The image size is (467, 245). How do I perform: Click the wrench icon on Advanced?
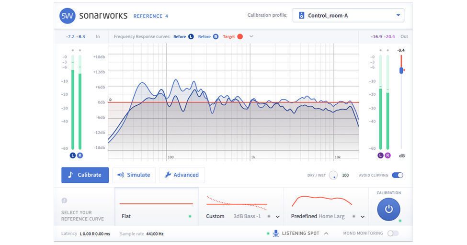tap(168, 175)
